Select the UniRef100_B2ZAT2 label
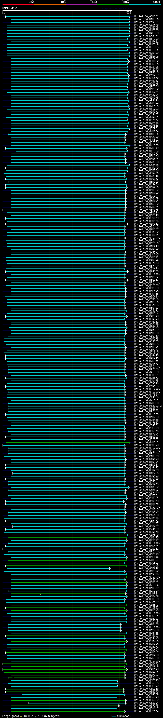This screenshot has width=163, height=718. pos(146,59)
